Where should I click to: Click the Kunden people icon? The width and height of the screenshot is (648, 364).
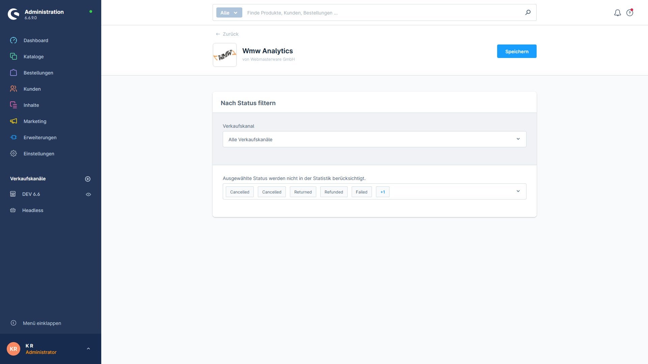(x=13, y=89)
